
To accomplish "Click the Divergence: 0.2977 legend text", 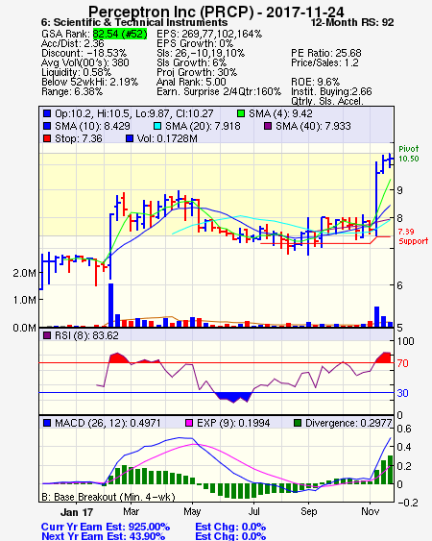I will point(348,423).
